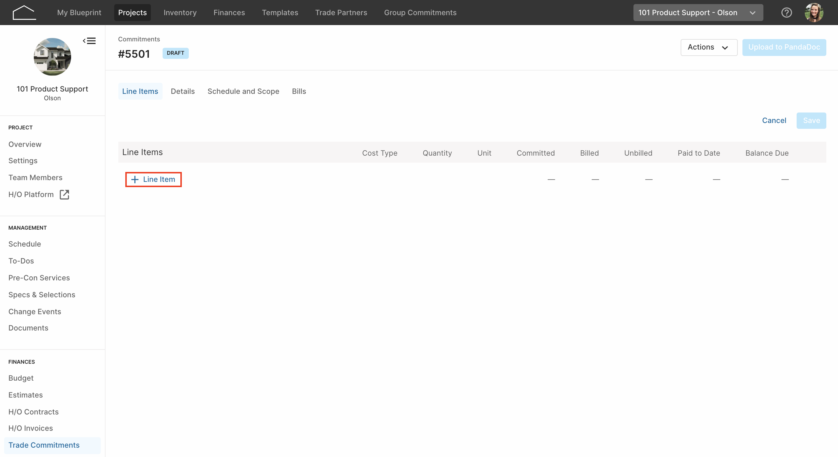The width and height of the screenshot is (838, 457).
Task: Click the Billed column header
Action: 589,153
